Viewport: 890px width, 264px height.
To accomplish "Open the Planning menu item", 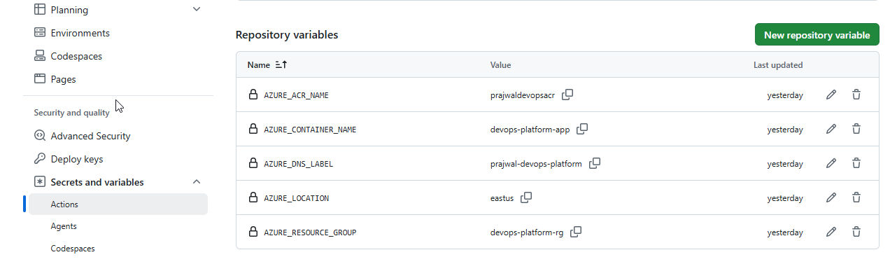I will tap(69, 10).
